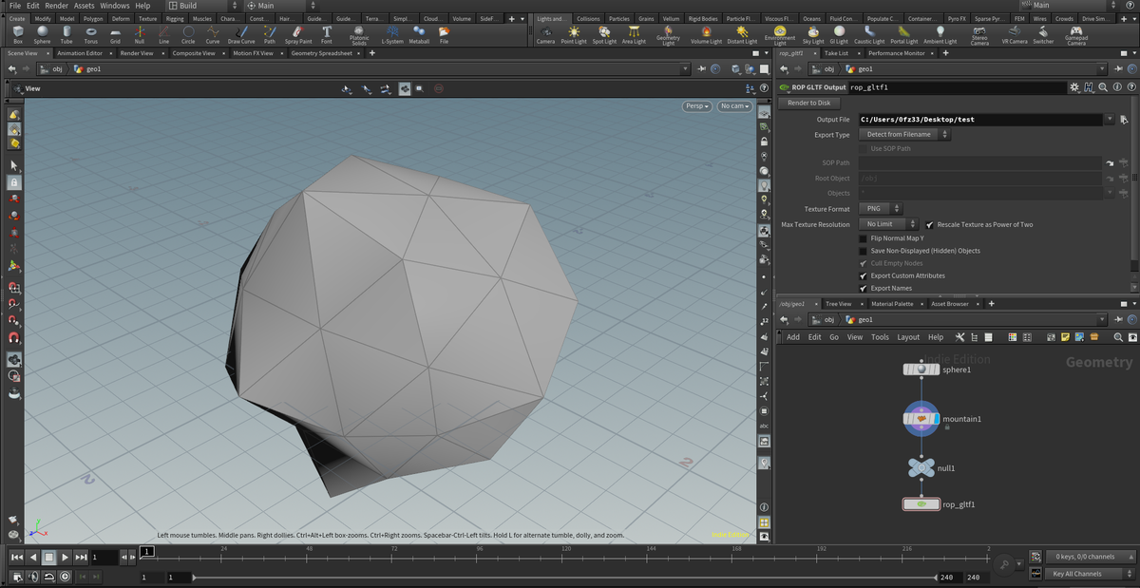Open the Export Type dropdown

[x=904, y=135]
